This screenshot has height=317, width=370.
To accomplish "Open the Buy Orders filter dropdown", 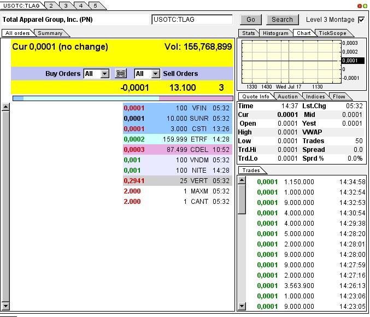I will (104, 74).
